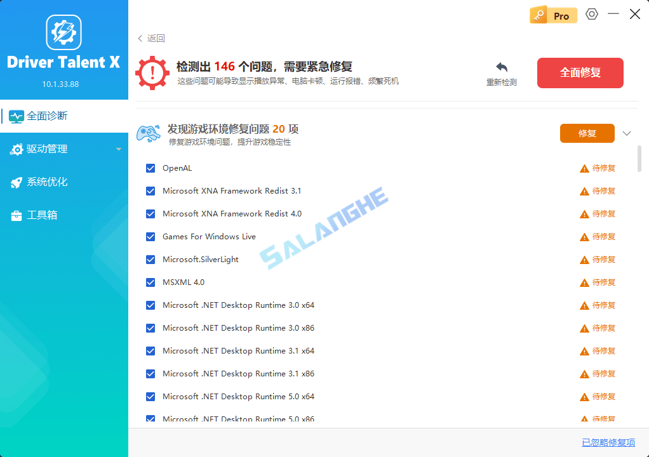This screenshot has width=649, height=457.
Task: Click the orange 修复 repair button
Action: coord(587,133)
